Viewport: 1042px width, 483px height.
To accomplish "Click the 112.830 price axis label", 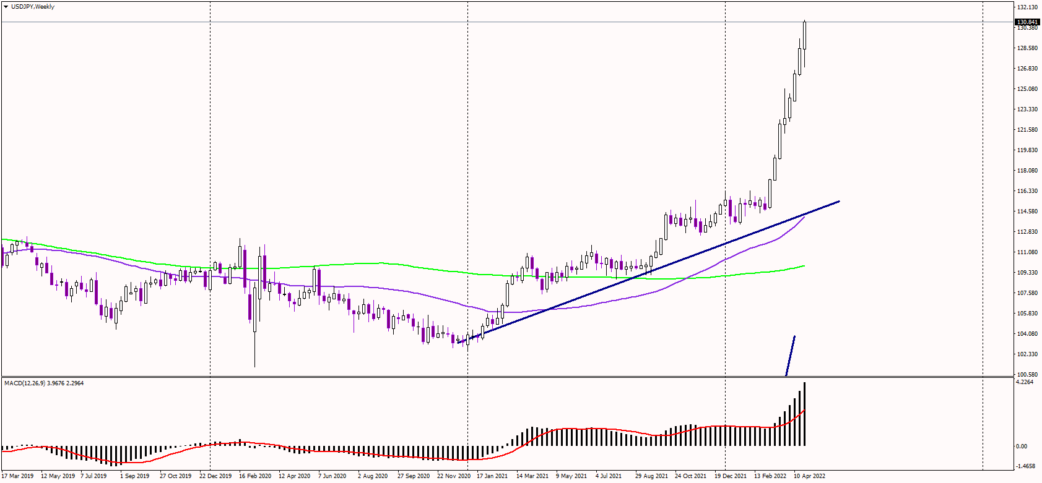I will point(1027,232).
